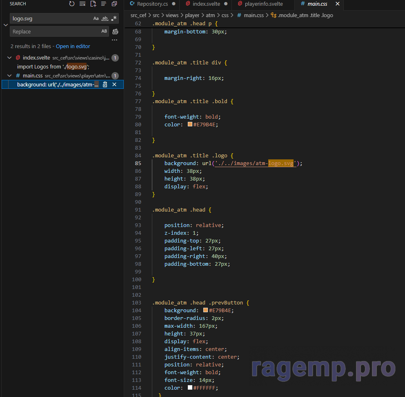Open a new search editor
Viewport: 405px width, 397px height.
click(x=93, y=4)
